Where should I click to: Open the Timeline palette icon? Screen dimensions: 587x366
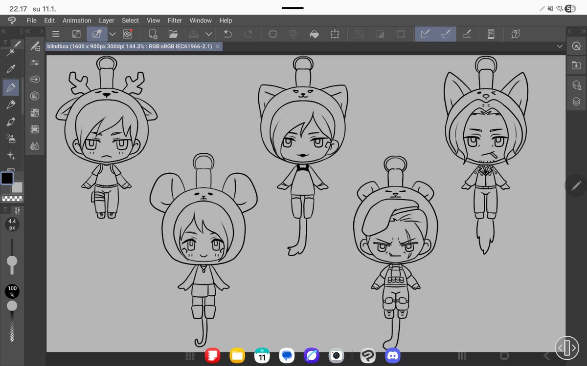pyautogui.click(x=34, y=129)
